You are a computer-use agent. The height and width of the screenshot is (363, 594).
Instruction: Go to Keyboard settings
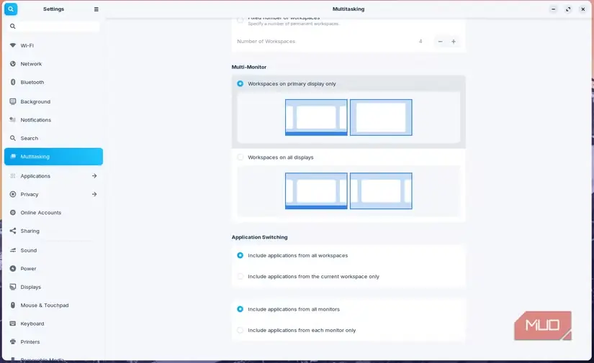(53, 323)
